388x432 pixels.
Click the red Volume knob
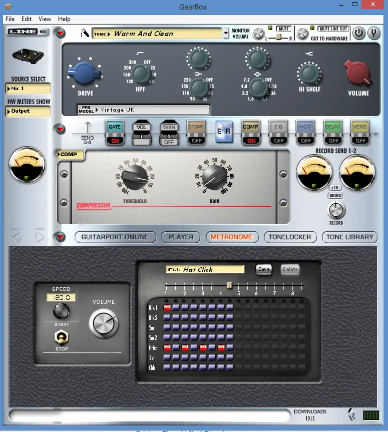357,73
